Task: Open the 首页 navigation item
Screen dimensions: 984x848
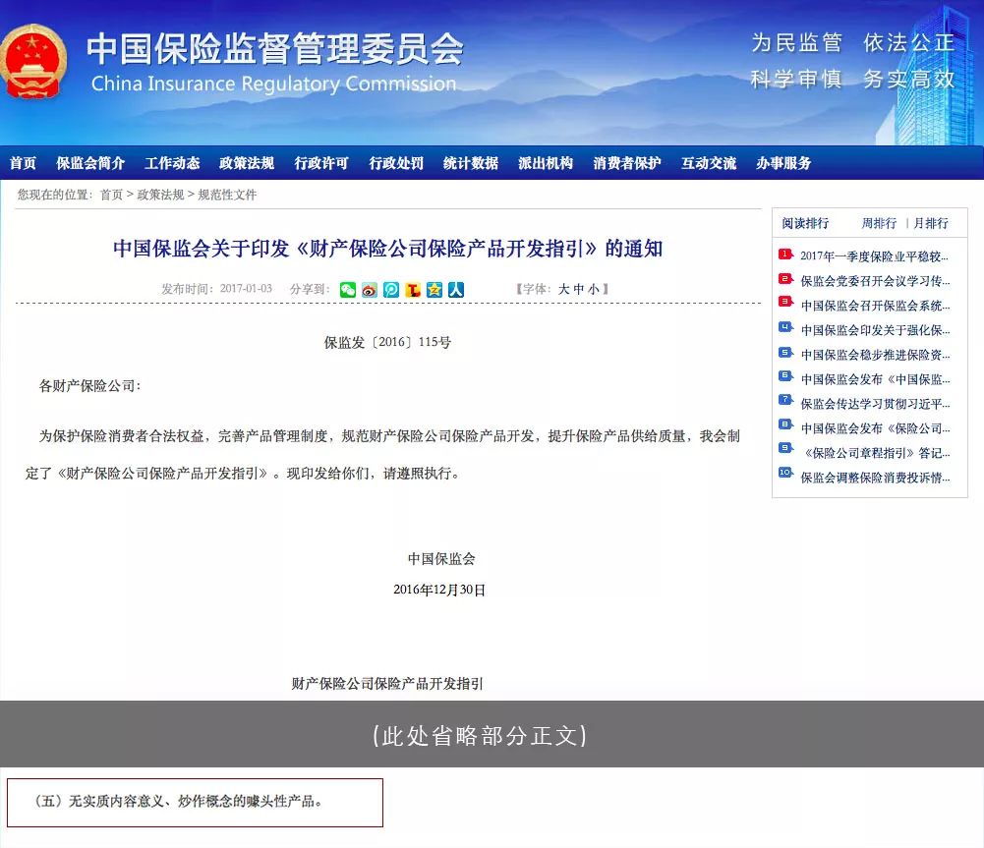Action: point(24,163)
